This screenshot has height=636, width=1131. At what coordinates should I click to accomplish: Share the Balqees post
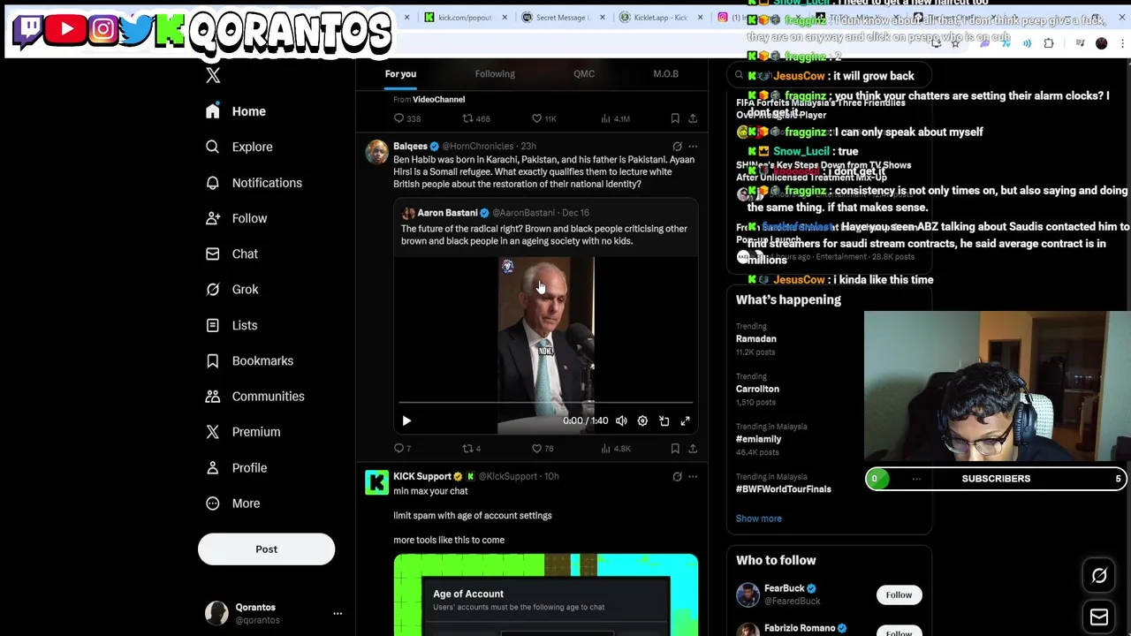[693, 449]
